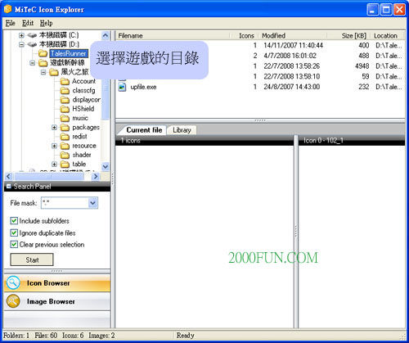Click the Search Panel collapse icon

(8, 186)
